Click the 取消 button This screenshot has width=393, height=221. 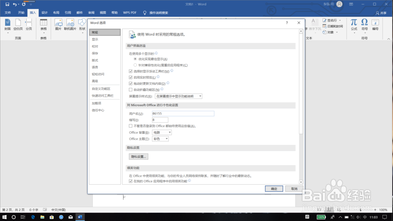tap(294, 189)
